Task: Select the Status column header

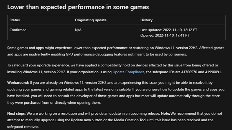Action: coord(15,20)
